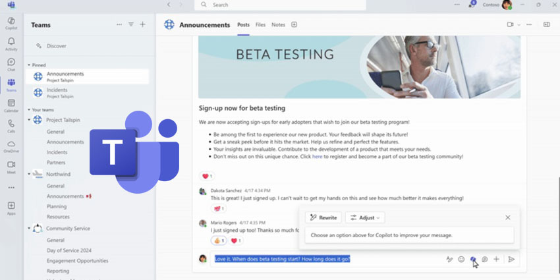Follow the 'here' registration link

point(317,156)
